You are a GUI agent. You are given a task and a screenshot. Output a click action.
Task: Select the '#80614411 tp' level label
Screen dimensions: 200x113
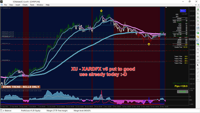[x=6, y=43]
